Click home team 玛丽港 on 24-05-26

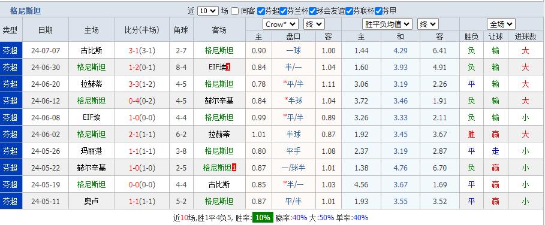coord(91,151)
